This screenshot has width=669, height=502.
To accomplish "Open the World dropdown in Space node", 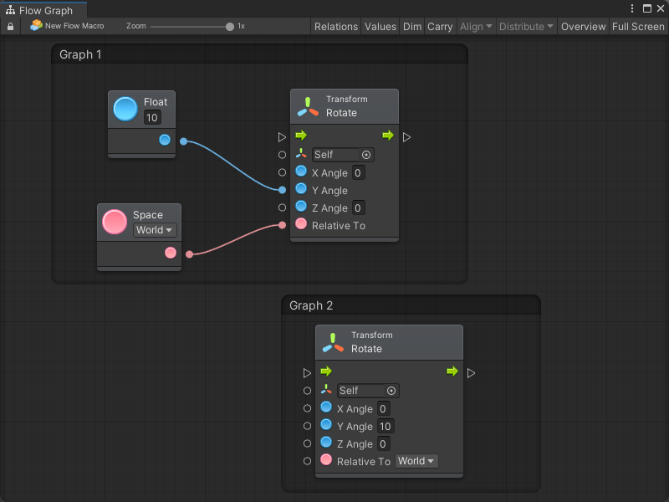I will [155, 230].
